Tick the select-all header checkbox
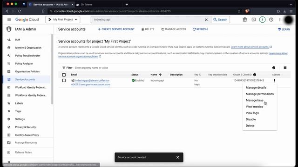 click(x=64, y=75)
